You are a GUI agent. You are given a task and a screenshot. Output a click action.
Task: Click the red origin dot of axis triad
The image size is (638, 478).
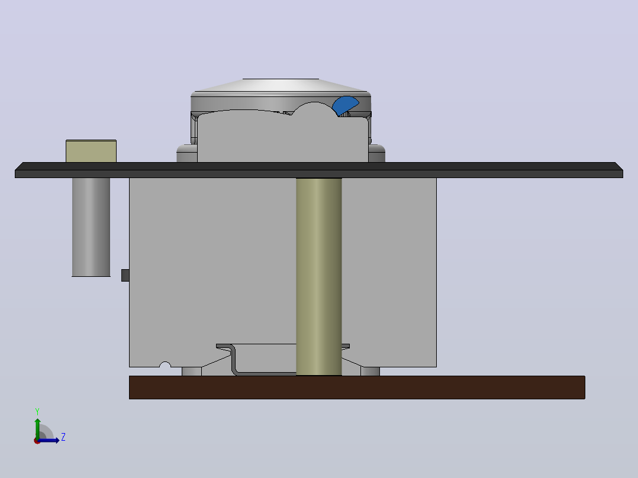[x=37, y=441]
